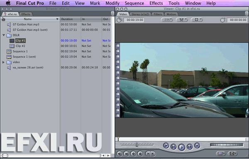Add a motion keyframe
This screenshot has height=159, width=249.
click(x=133, y=154)
